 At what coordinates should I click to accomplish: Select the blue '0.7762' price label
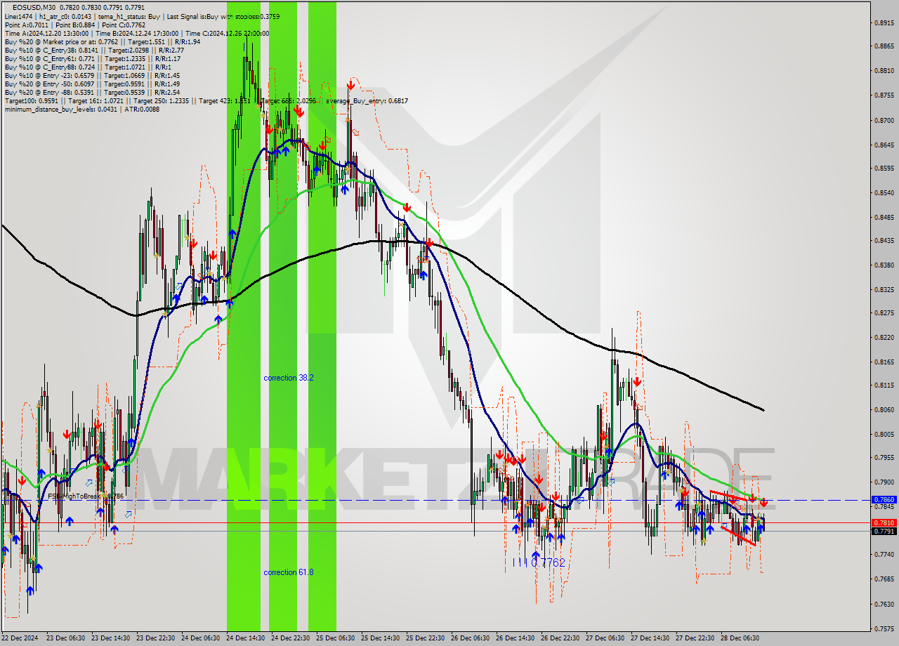pyautogui.click(x=548, y=562)
